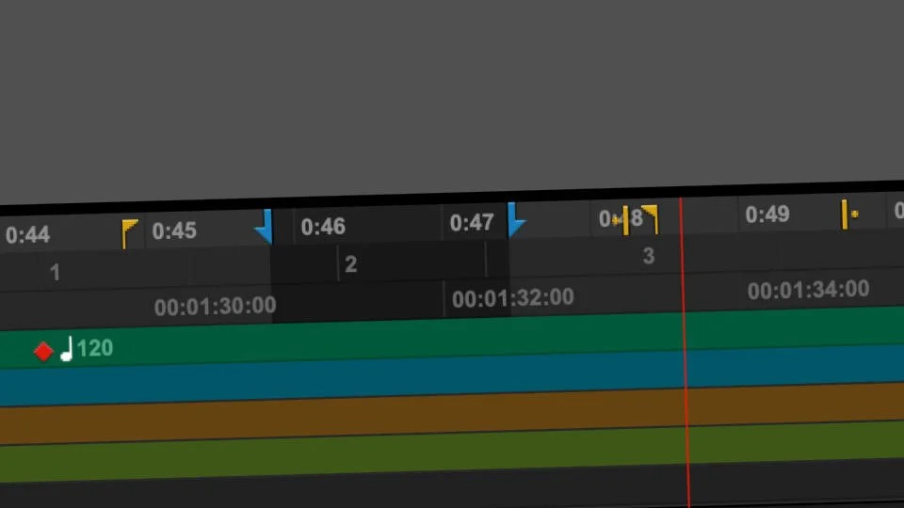Click timecode 00:01:32:00 in the ruler
This screenshot has width=904, height=508.
pyautogui.click(x=512, y=298)
